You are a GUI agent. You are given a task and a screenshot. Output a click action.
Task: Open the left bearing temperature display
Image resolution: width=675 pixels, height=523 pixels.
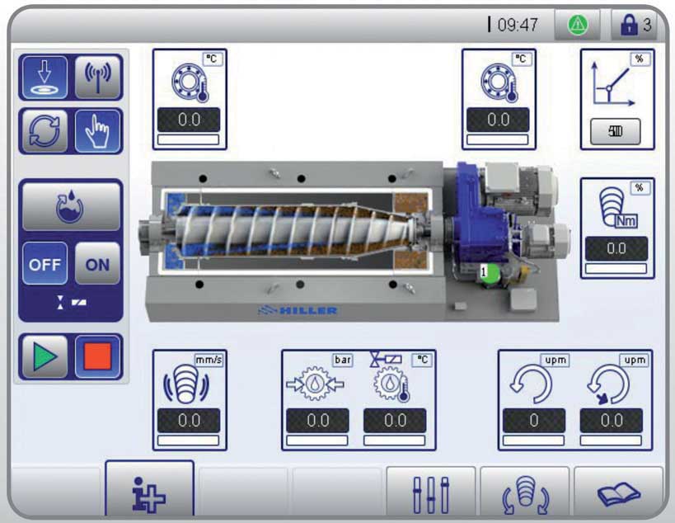click(x=190, y=97)
